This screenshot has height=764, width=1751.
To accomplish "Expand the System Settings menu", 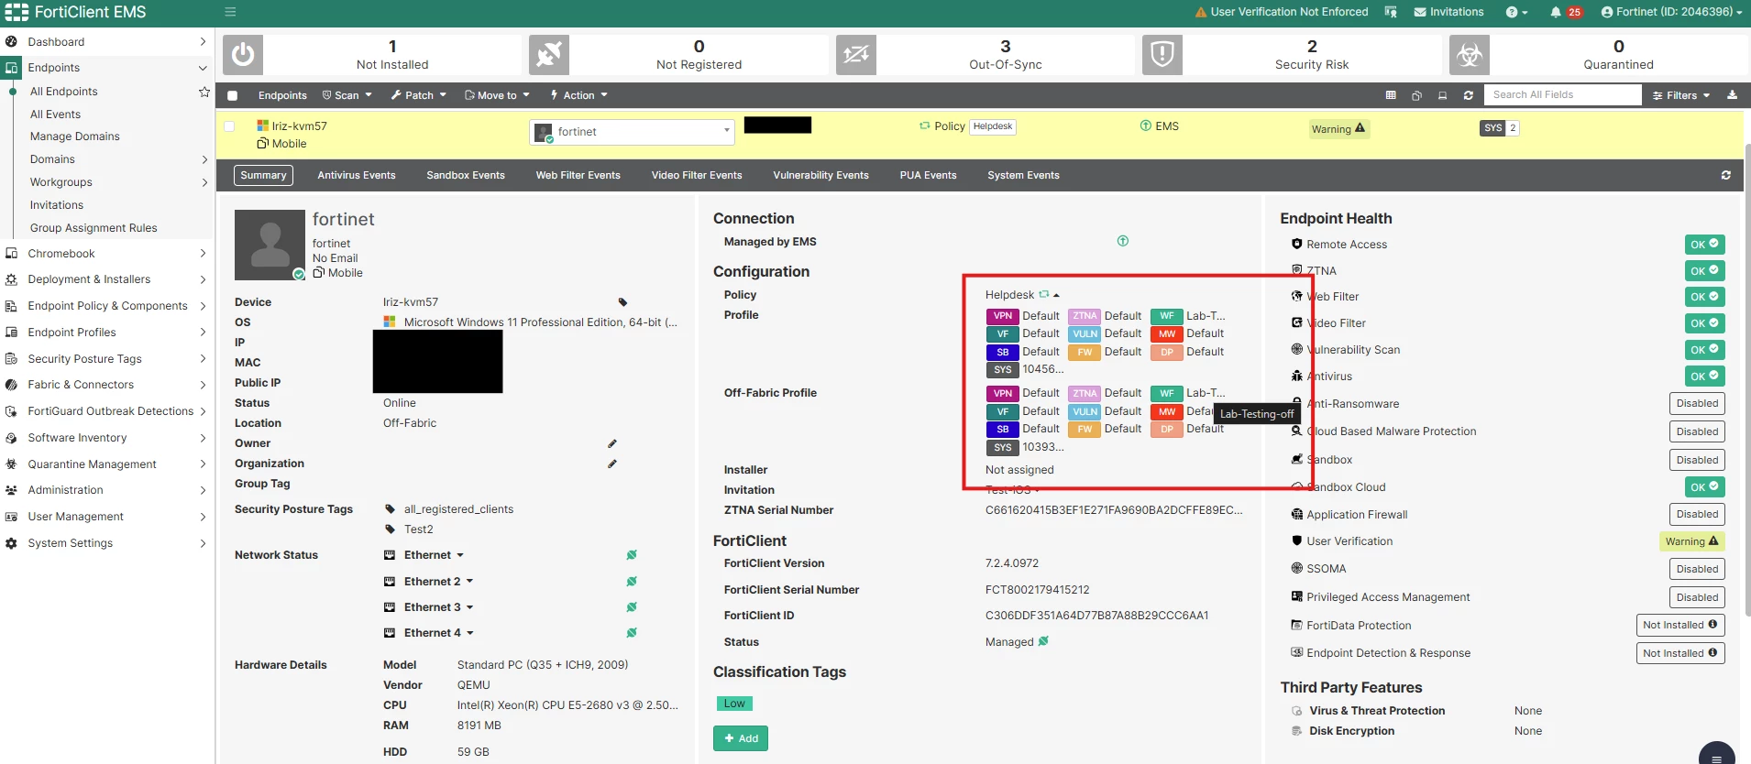I will click(107, 543).
